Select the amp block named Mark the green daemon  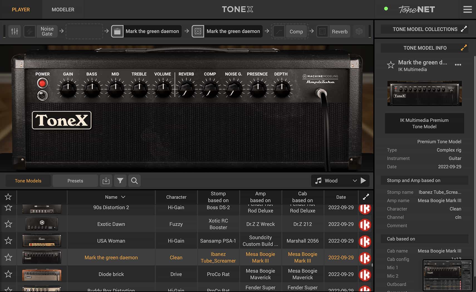[x=152, y=31]
